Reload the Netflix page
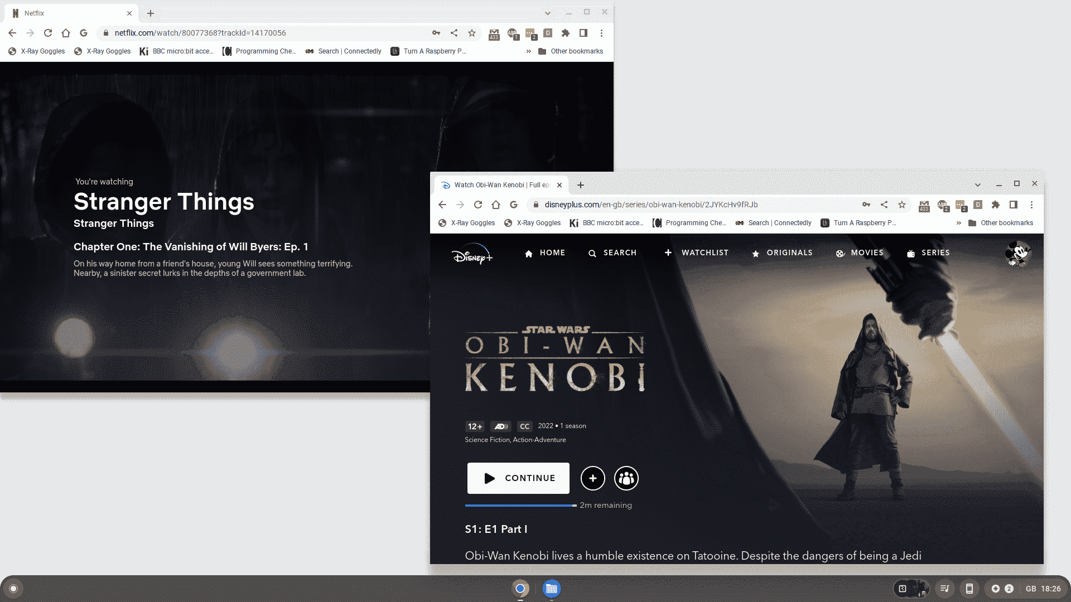 click(x=48, y=33)
